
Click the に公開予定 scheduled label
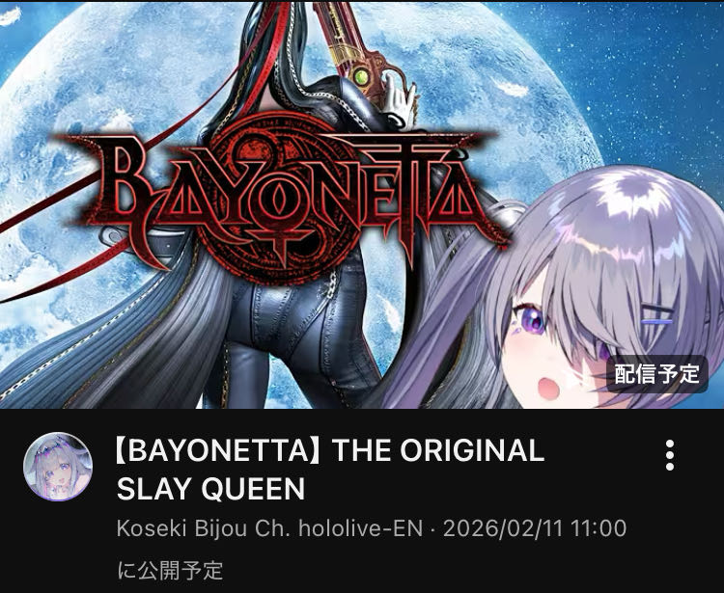pyautogui.click(x=170, y=571)
